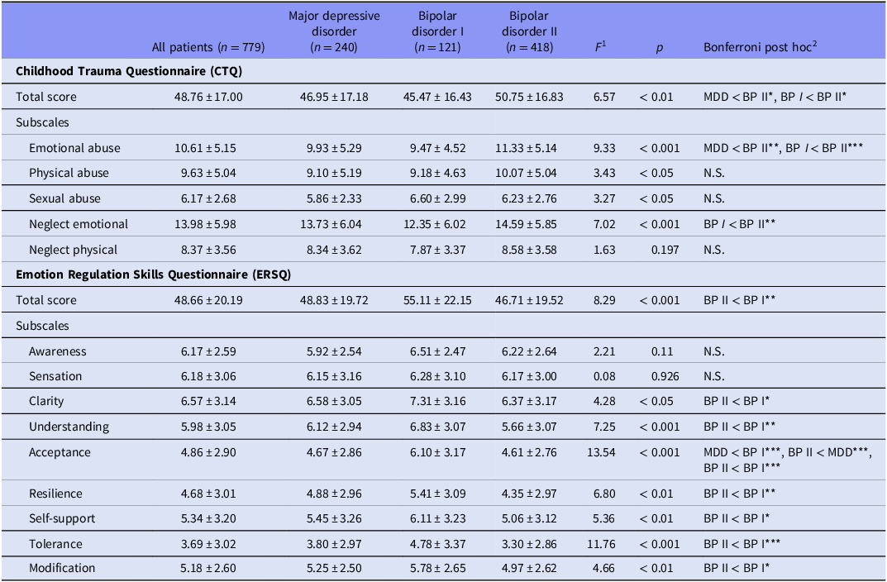The image size is (887, 582).
Task: Click the Bipolar disorder II column header
Action: tap(529, 31)
